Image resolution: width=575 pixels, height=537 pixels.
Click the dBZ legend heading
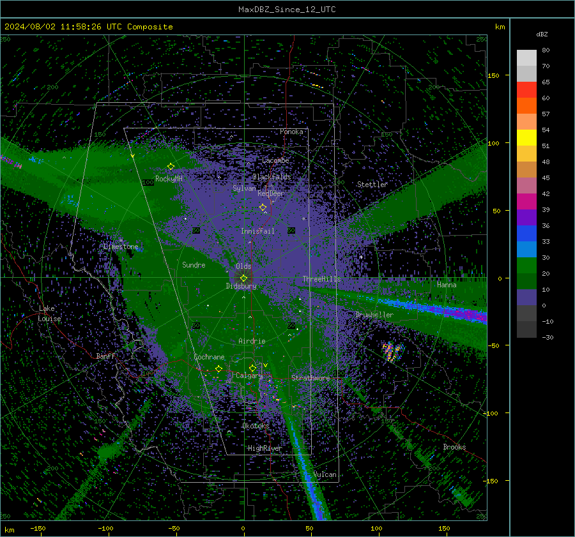[x=542, y=34]
